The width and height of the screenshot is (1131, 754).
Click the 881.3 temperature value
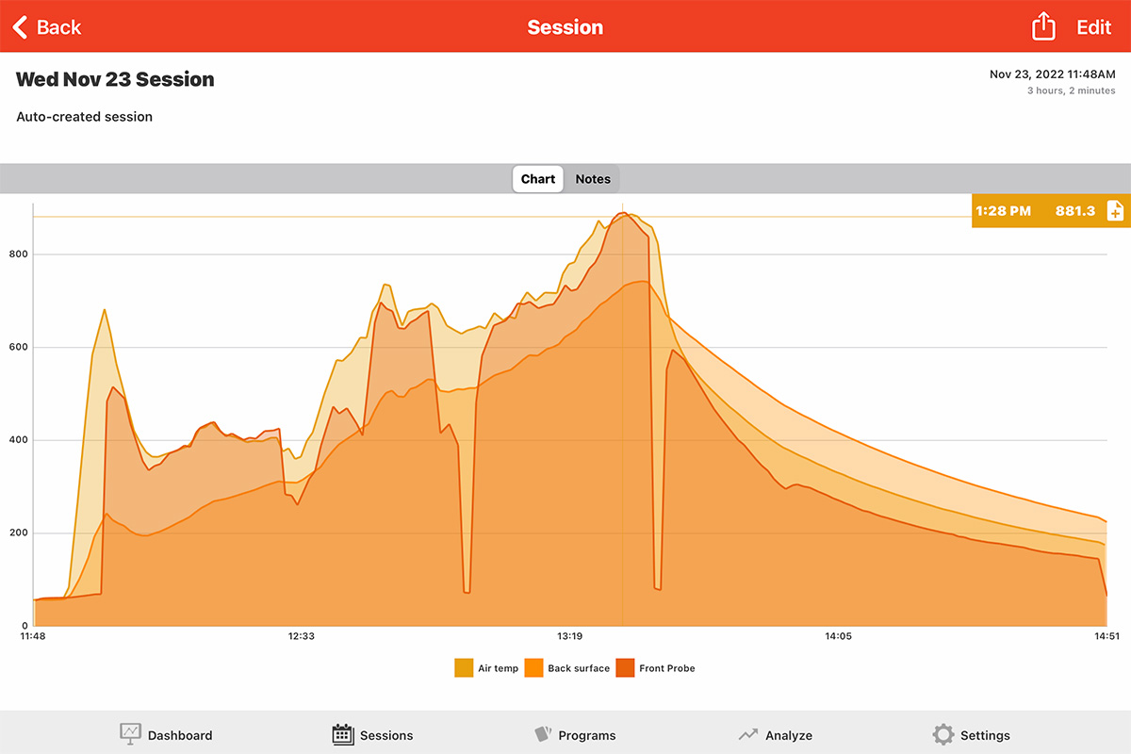(1075, 211)
